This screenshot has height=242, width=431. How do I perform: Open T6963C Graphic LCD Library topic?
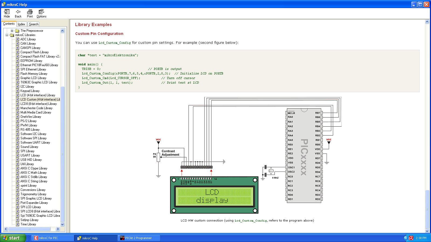pyautogui.click(x=39, y=82)
